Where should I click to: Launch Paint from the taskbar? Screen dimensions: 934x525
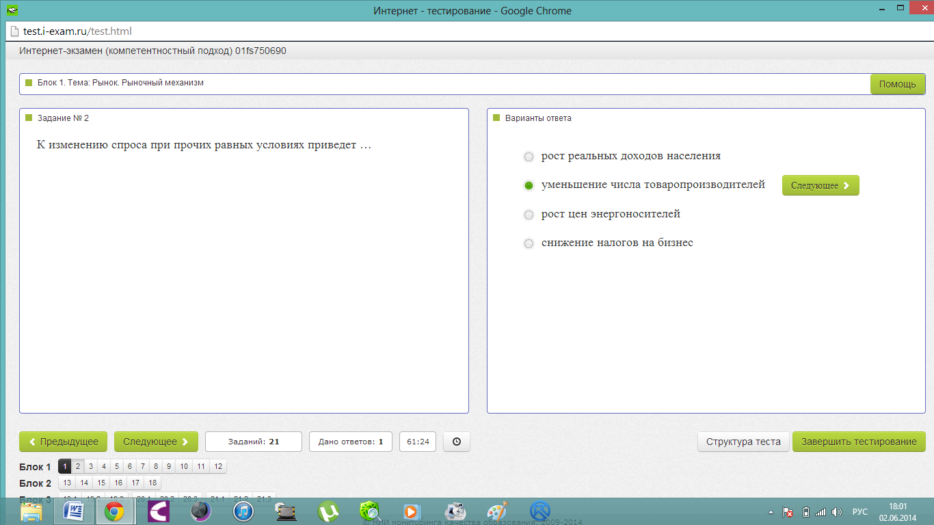click(497, 511)
